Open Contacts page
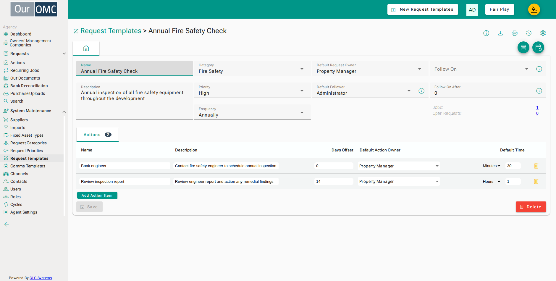 19,181
